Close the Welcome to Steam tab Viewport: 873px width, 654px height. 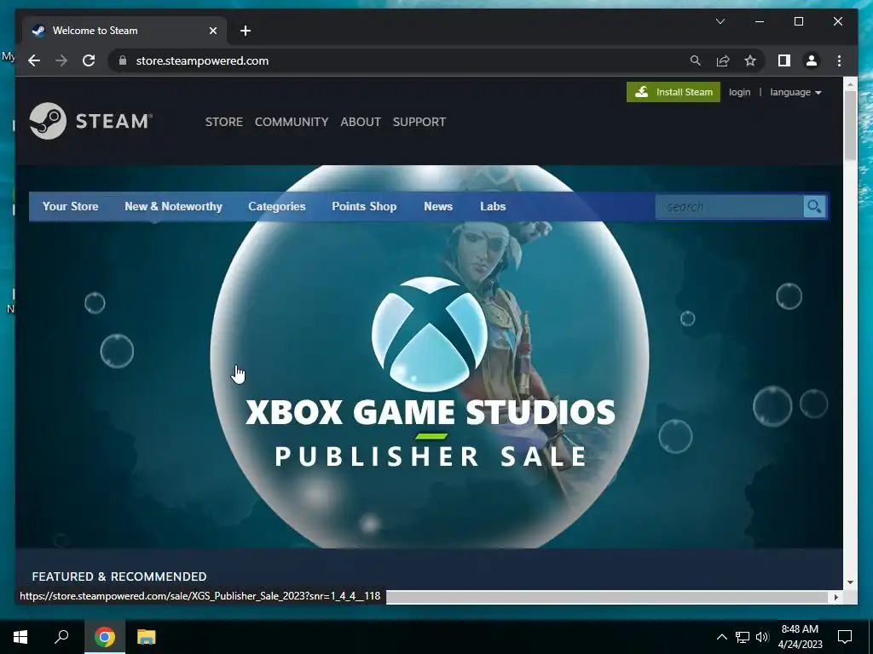212,31
